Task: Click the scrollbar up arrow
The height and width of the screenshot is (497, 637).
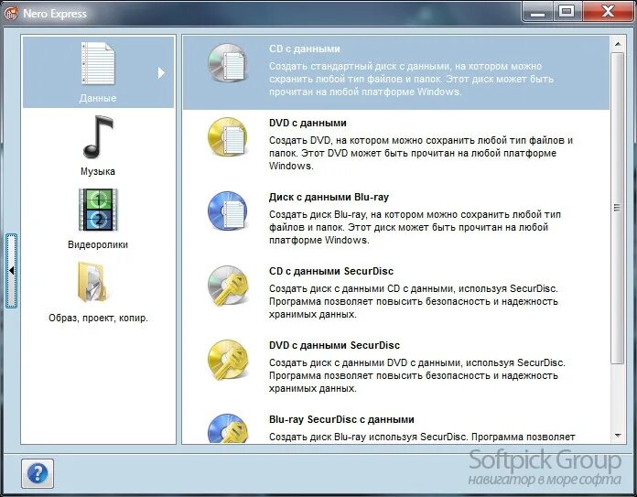Action: [x=618, y=44]
